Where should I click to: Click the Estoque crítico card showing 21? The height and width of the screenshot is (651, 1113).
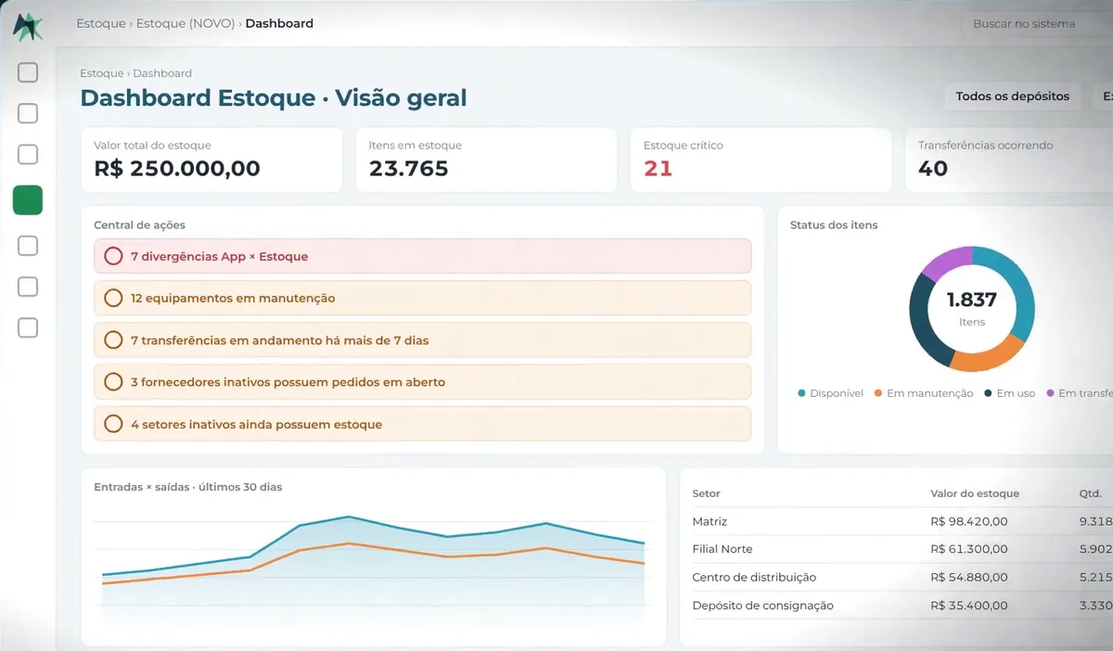(761, 160)
